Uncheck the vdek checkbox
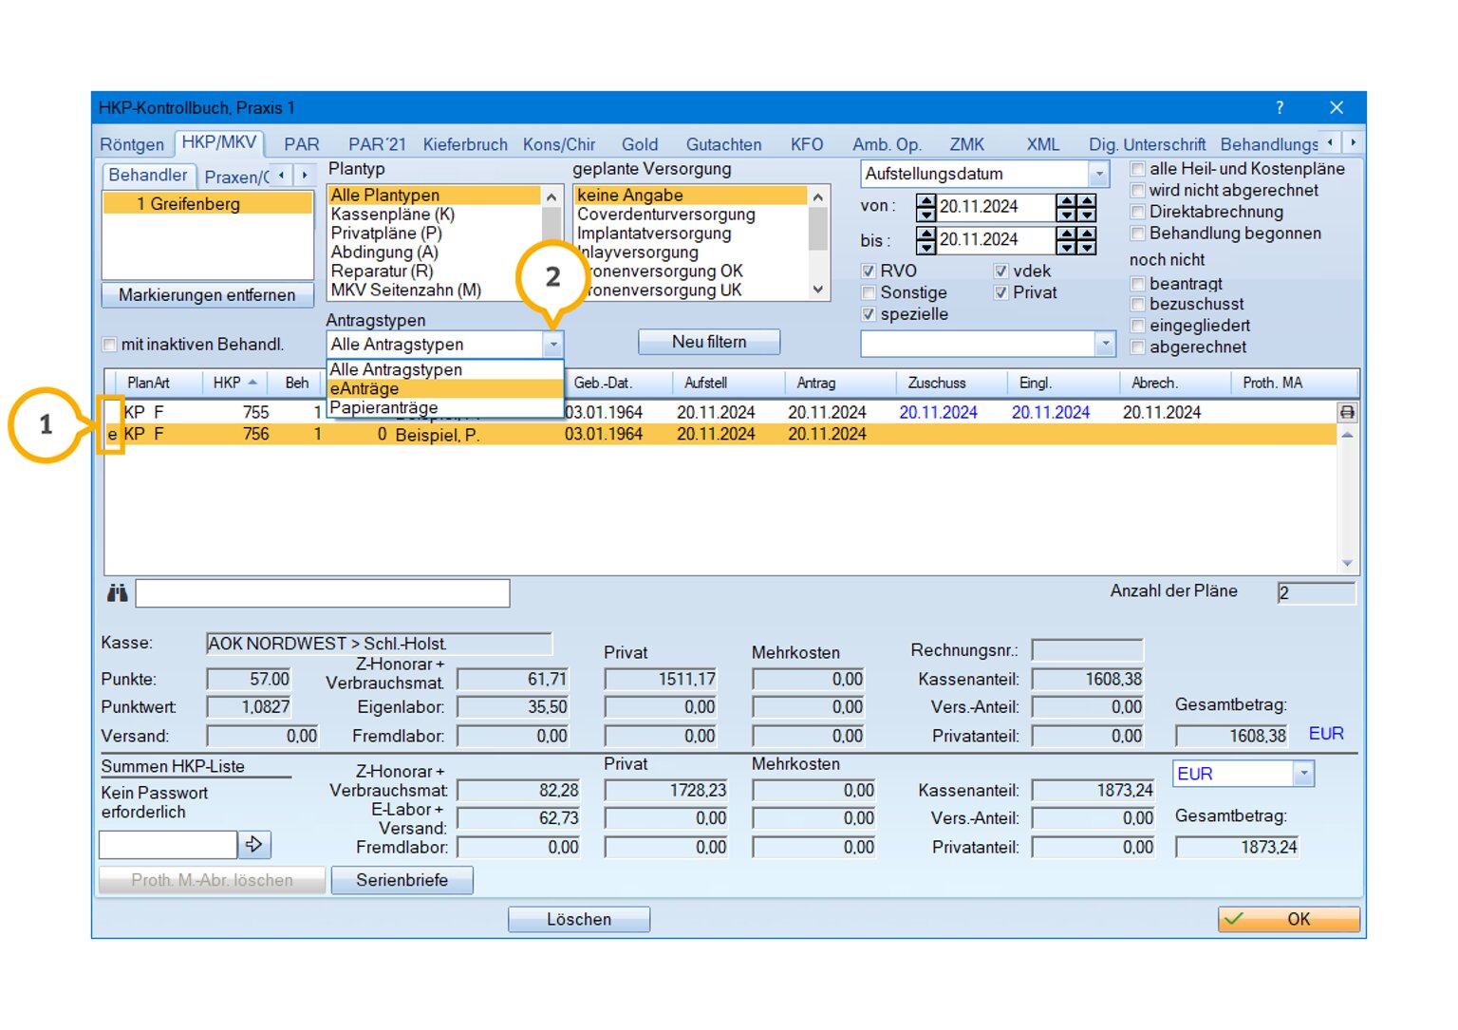Viewport: 1458px width, 1030px height. point(1000,272)
